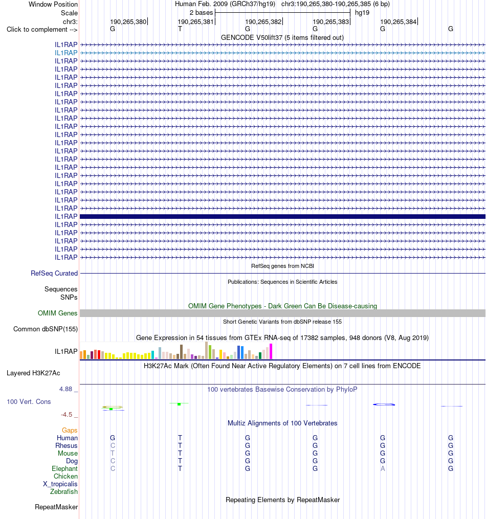
Task: Click the hg19 label beside the scale bar
Action: coord(362,13)
